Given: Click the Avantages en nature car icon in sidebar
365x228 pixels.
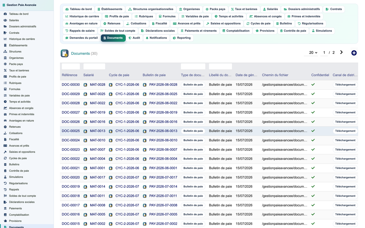Looking at the screenshot, I should (5, 121).
